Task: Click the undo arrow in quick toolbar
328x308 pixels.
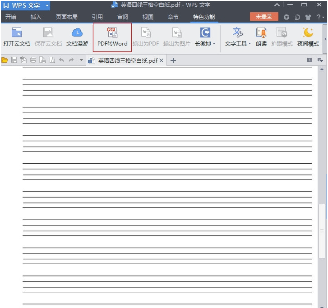Action: pyautogui.click(x=61, y=60)
